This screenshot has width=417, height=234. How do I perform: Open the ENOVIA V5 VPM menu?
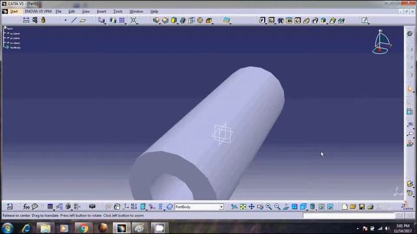click(x=38, y=12)
